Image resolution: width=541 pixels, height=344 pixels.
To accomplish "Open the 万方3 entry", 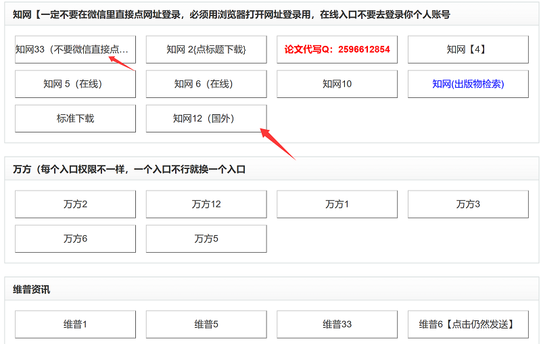I will [468, 204].
